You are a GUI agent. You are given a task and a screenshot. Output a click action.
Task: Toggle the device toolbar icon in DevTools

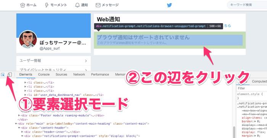10,75
